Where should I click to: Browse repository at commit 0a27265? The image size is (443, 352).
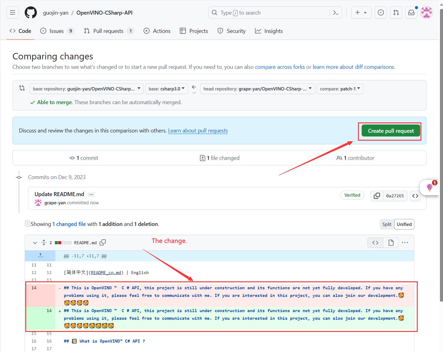click(415, 196)
